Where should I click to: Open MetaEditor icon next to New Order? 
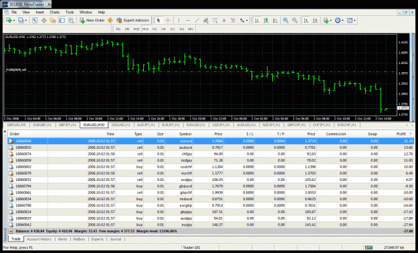pyautogui.click(x=110, y=20)
